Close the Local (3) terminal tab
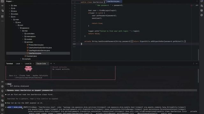The width and height of the screenshot is (204, 114). [33, 64]
